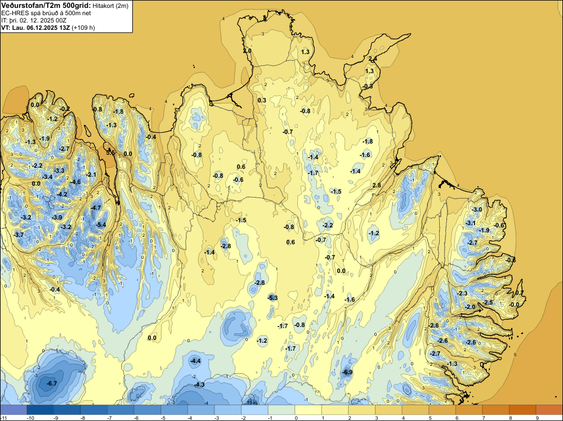Image resolution: width=563 pixels, height=421 pixels.
Task: Pick the orange swatch between 8 and 9
Action: tap(522, 410)
